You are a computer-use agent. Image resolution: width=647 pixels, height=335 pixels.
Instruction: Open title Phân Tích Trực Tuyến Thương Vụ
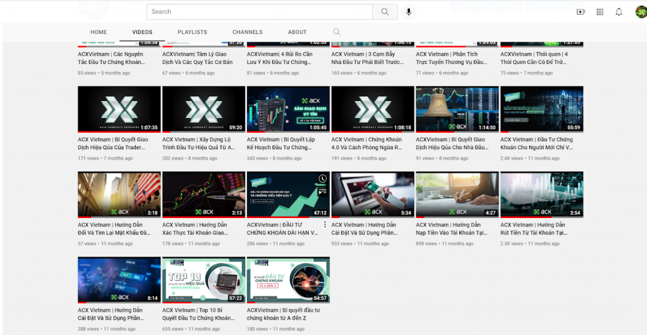pyautogui.click(x=451, y=58)
